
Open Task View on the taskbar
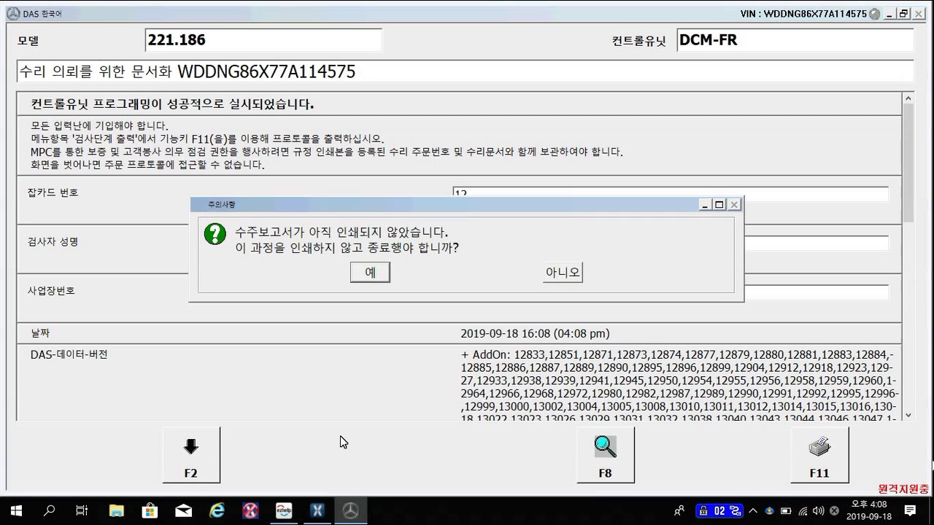click(x=82, y=510)
